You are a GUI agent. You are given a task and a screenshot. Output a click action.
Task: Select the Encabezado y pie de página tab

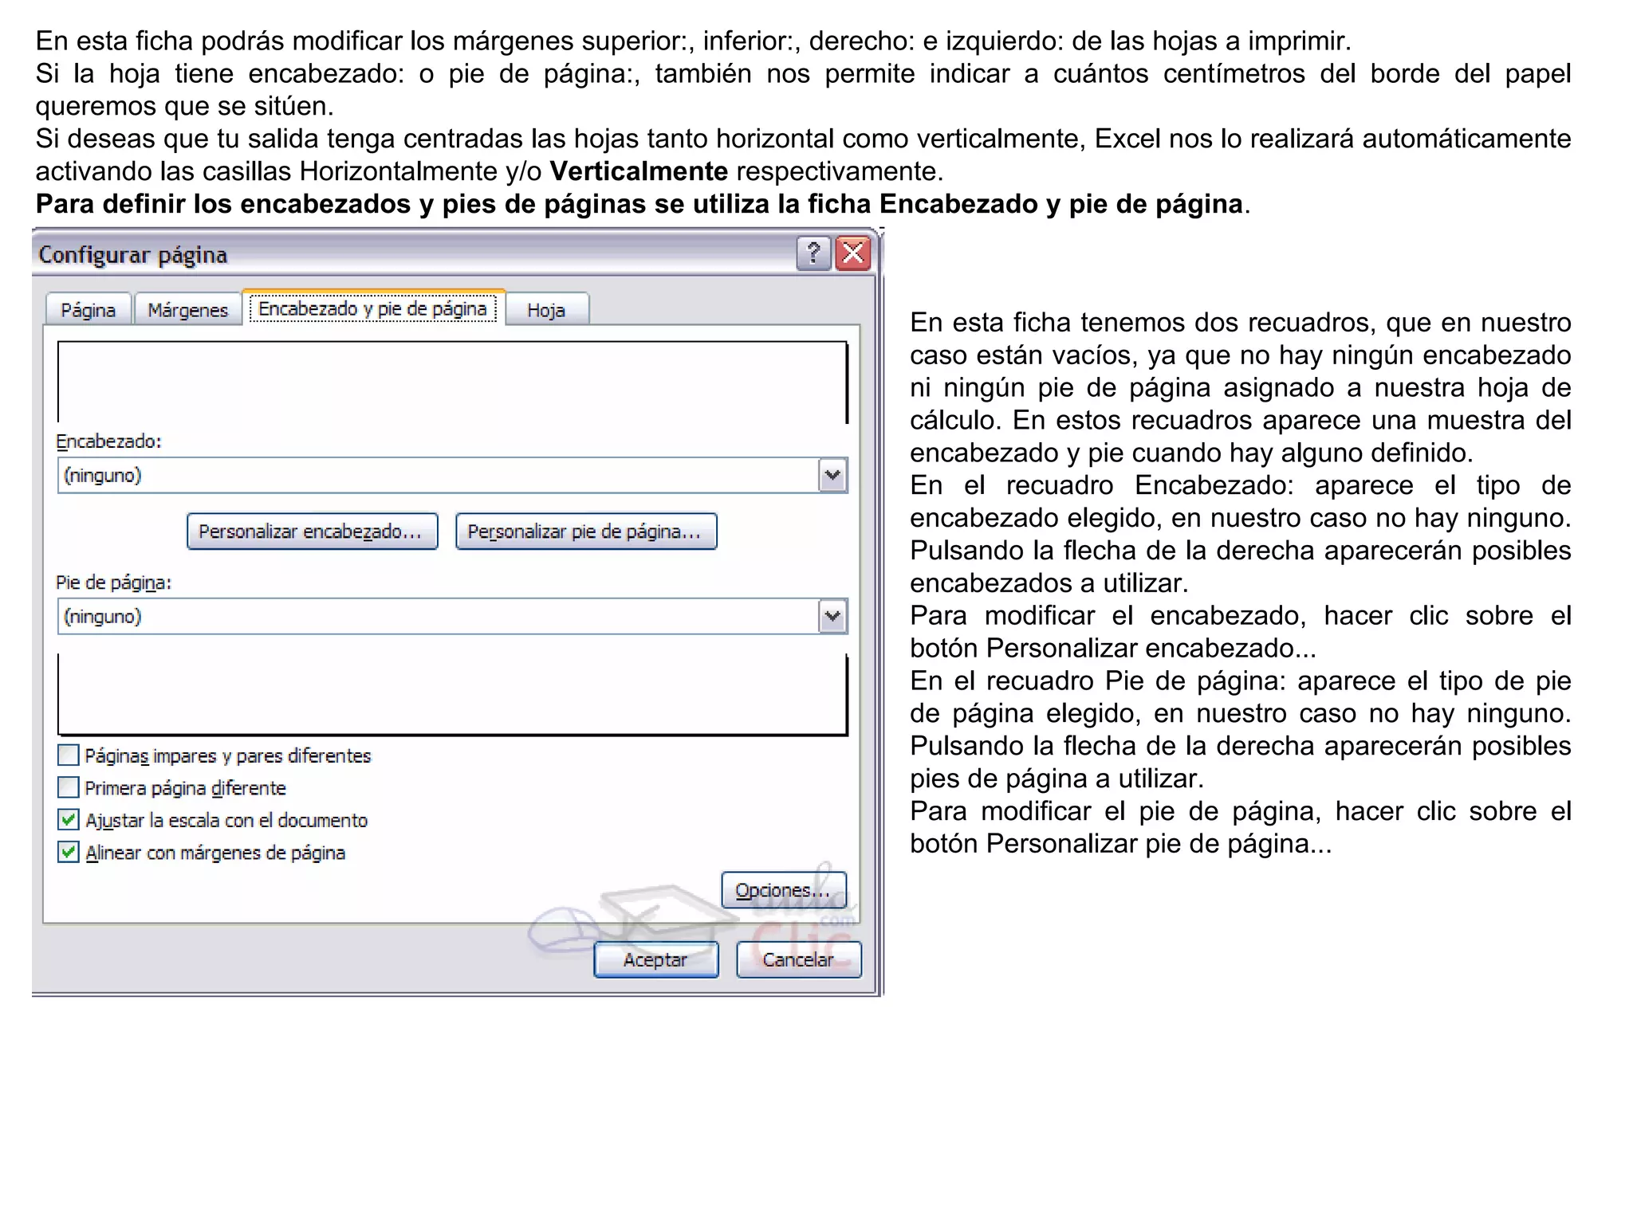[x=372, y=309]
